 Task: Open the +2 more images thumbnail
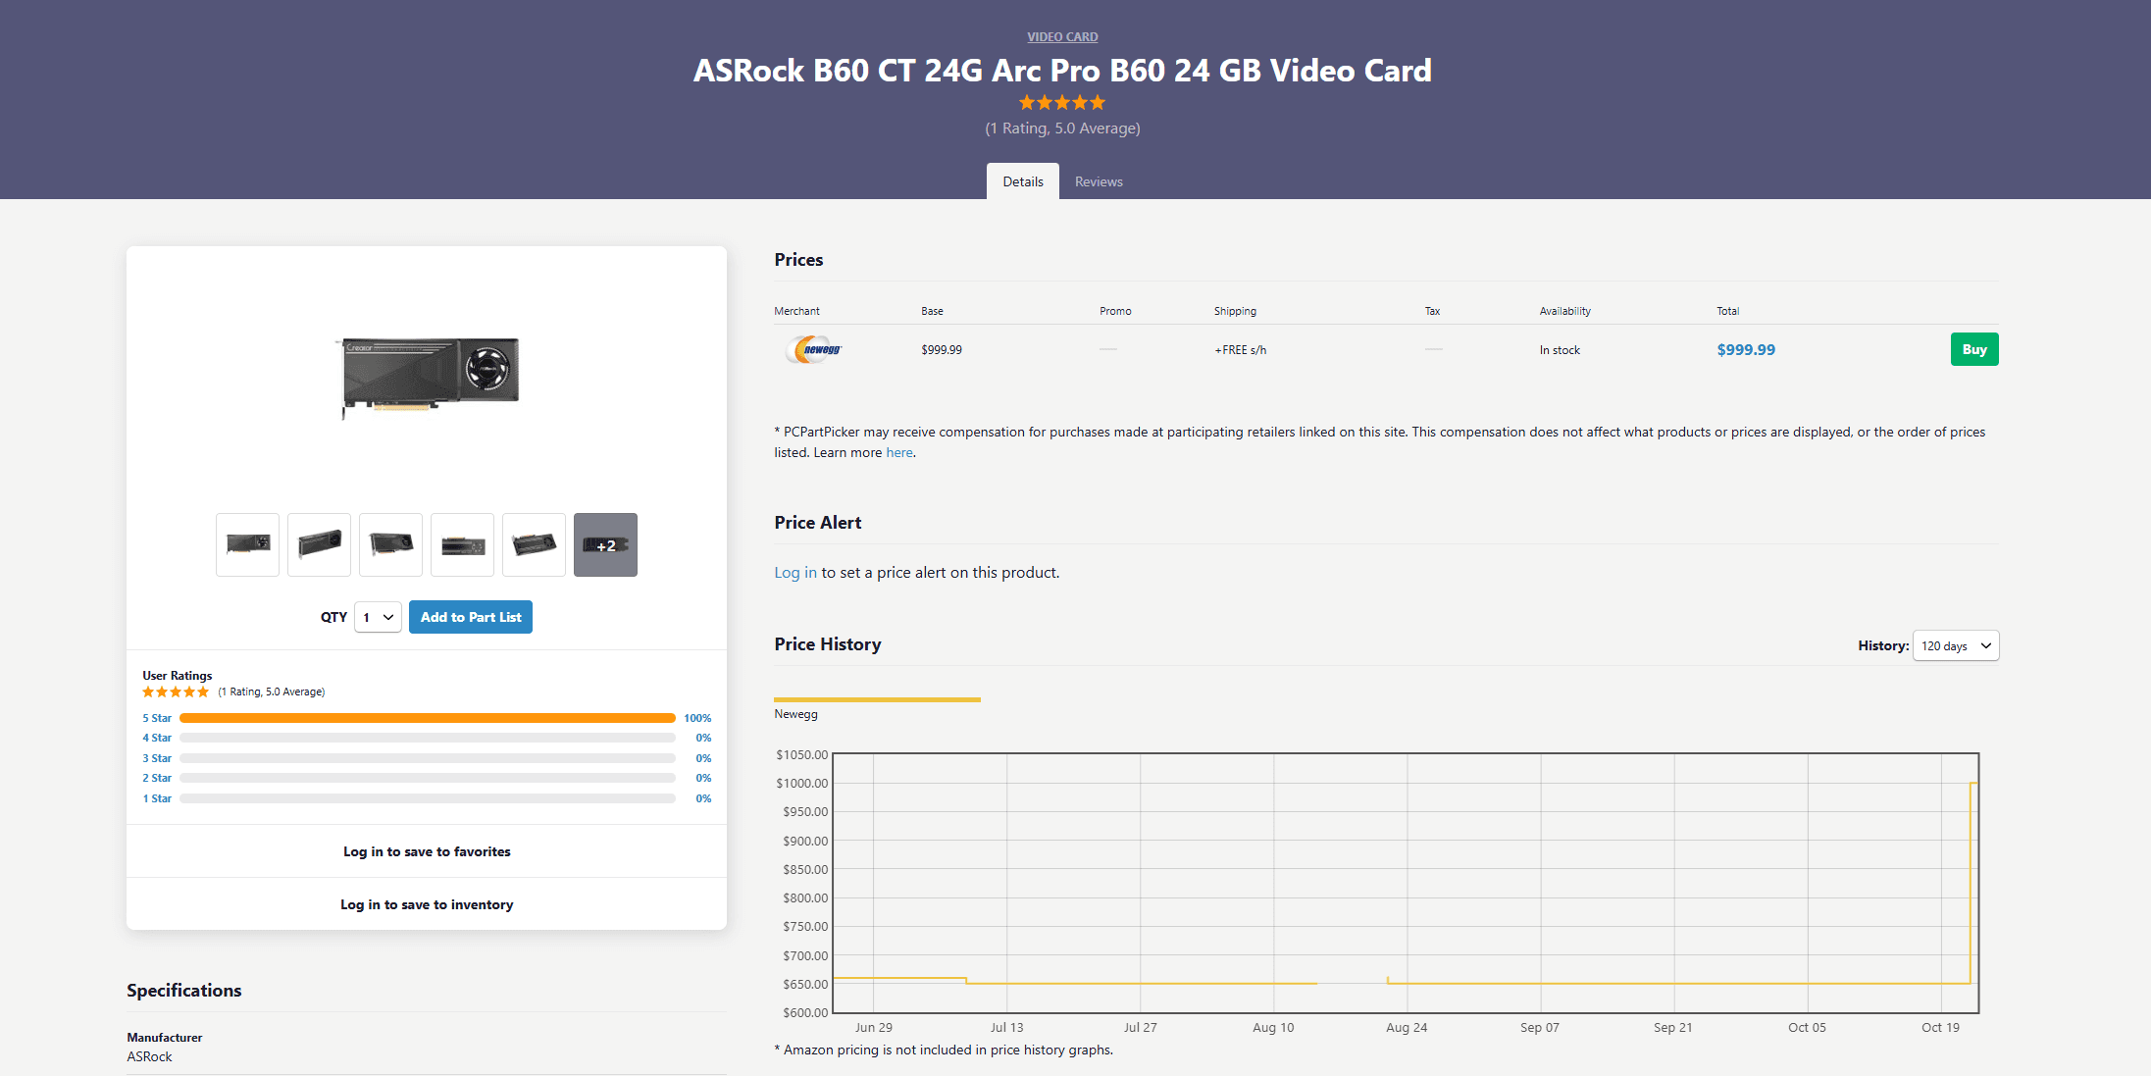(x=605, y=544)
